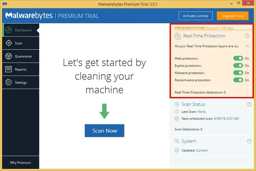
Task: Click the Last Scan warning icon
Action: (x=177, y=112)
